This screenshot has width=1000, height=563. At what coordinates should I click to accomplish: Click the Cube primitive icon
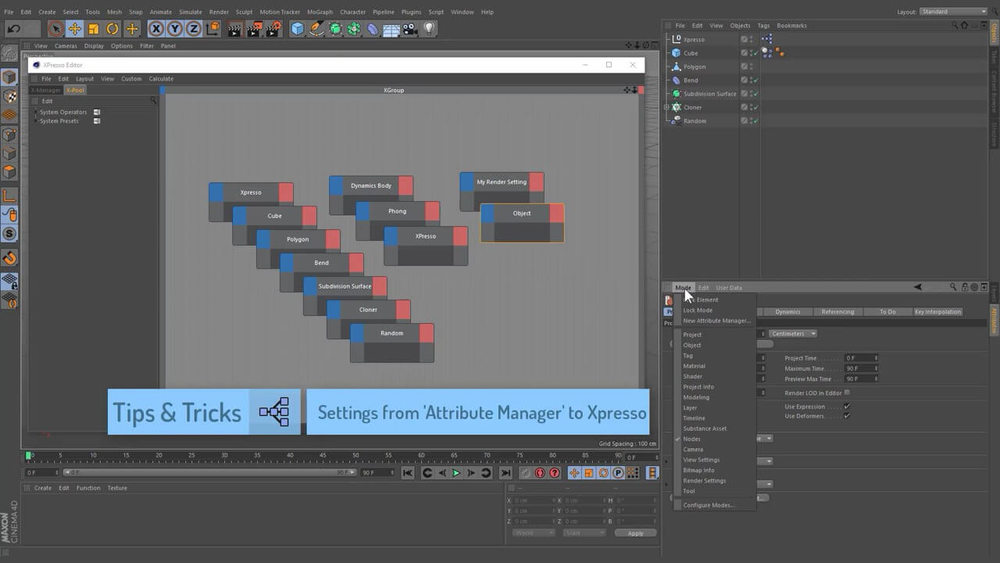click(x=298, y=29)
